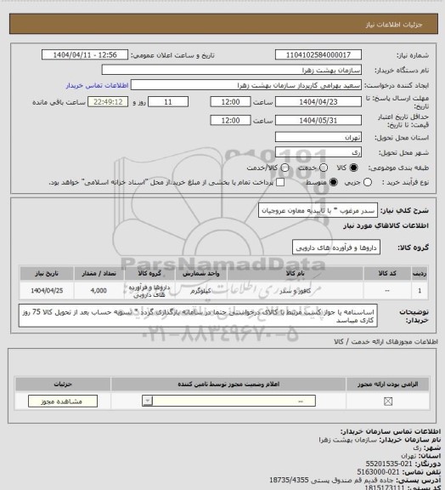The image size is (445, 490).
Task: Choose the جزیی purchase process option
Action: coord(368,182)
